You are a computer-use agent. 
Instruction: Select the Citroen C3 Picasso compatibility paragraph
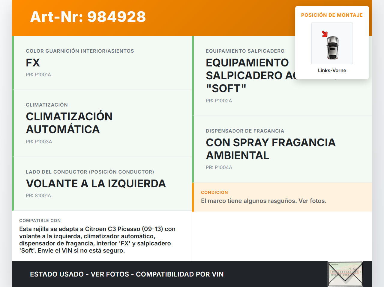[97, 240]
